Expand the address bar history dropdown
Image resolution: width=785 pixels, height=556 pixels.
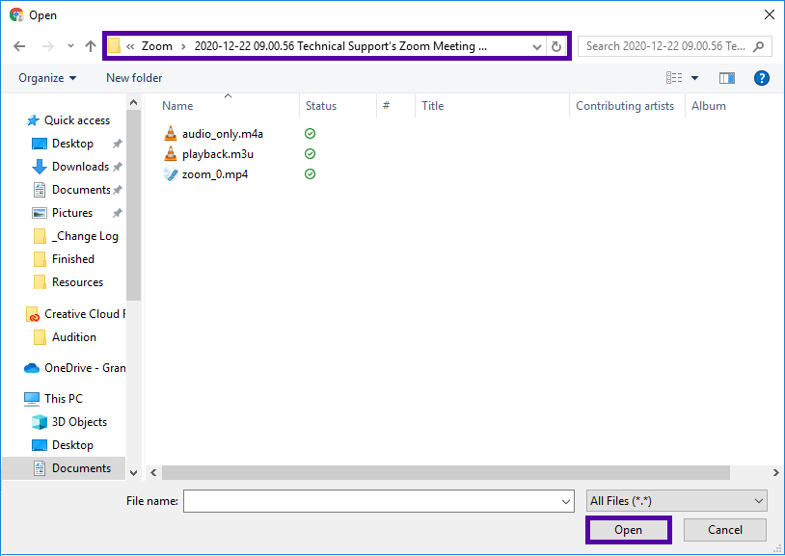537,47
